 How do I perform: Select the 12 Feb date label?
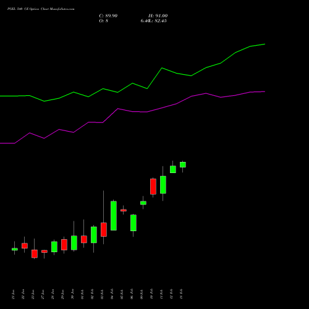coord(172,294)
